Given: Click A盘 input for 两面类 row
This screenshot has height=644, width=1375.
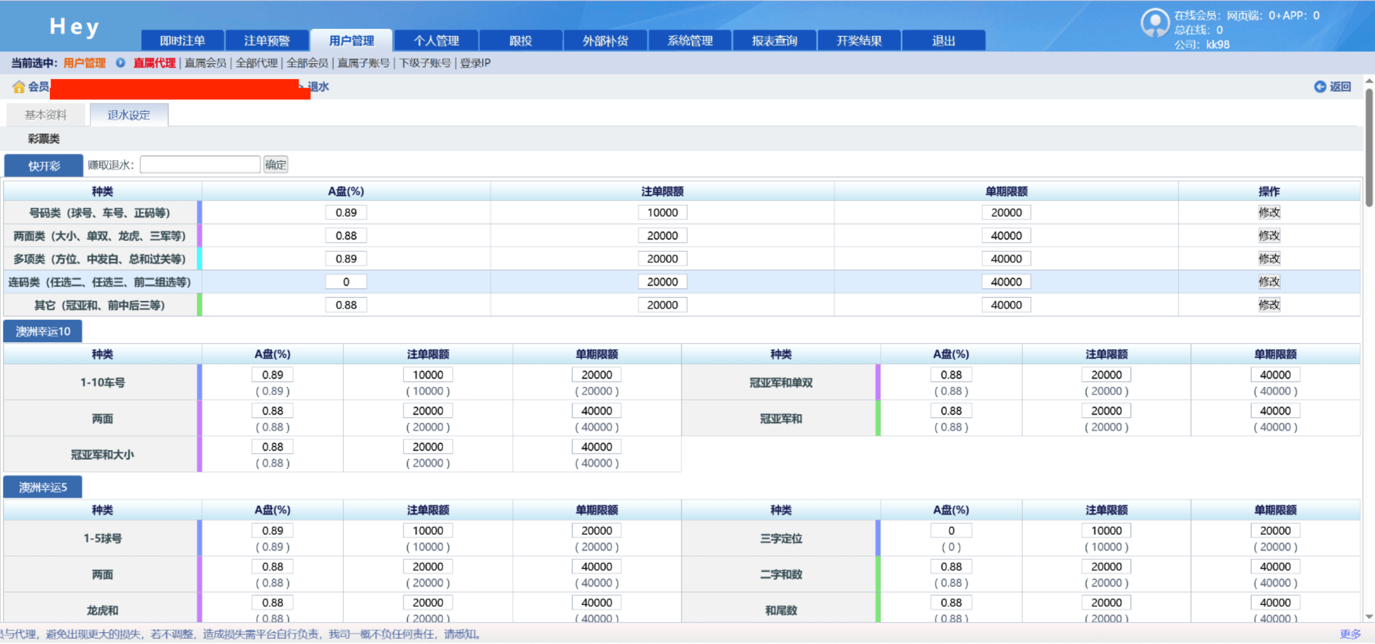Looking at the screenshot, I should (346, 235).
